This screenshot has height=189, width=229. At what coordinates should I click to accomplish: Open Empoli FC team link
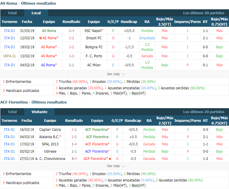coord(94,38)
